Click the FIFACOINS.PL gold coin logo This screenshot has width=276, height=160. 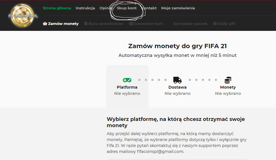pos(23,16)
